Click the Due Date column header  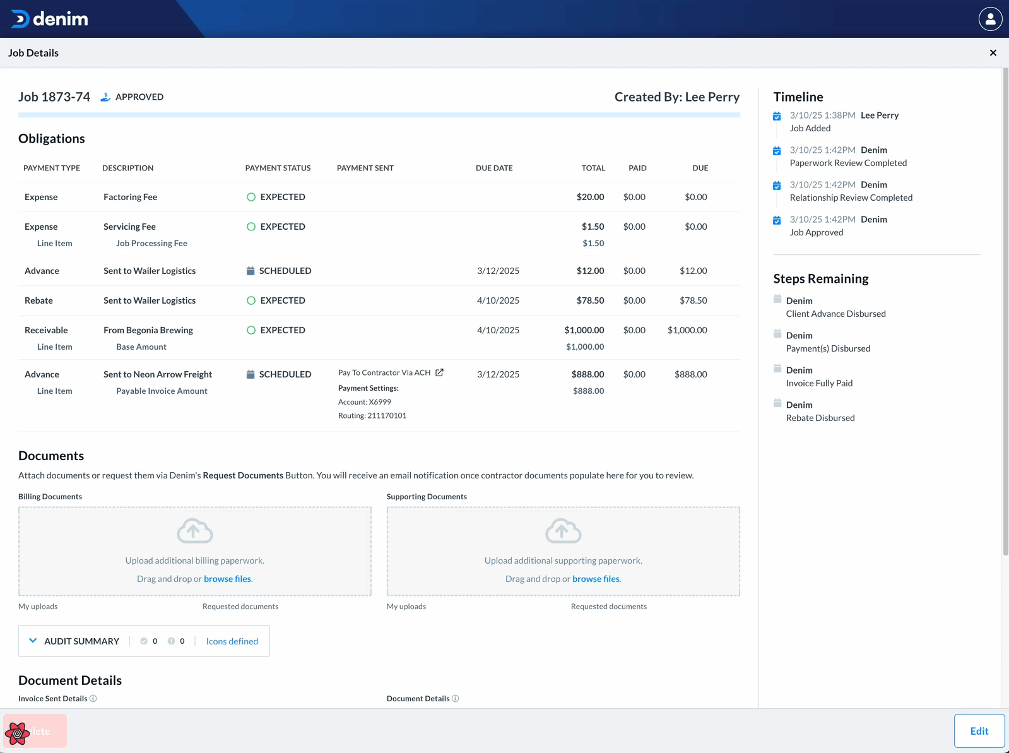click(x=494, y=168)
